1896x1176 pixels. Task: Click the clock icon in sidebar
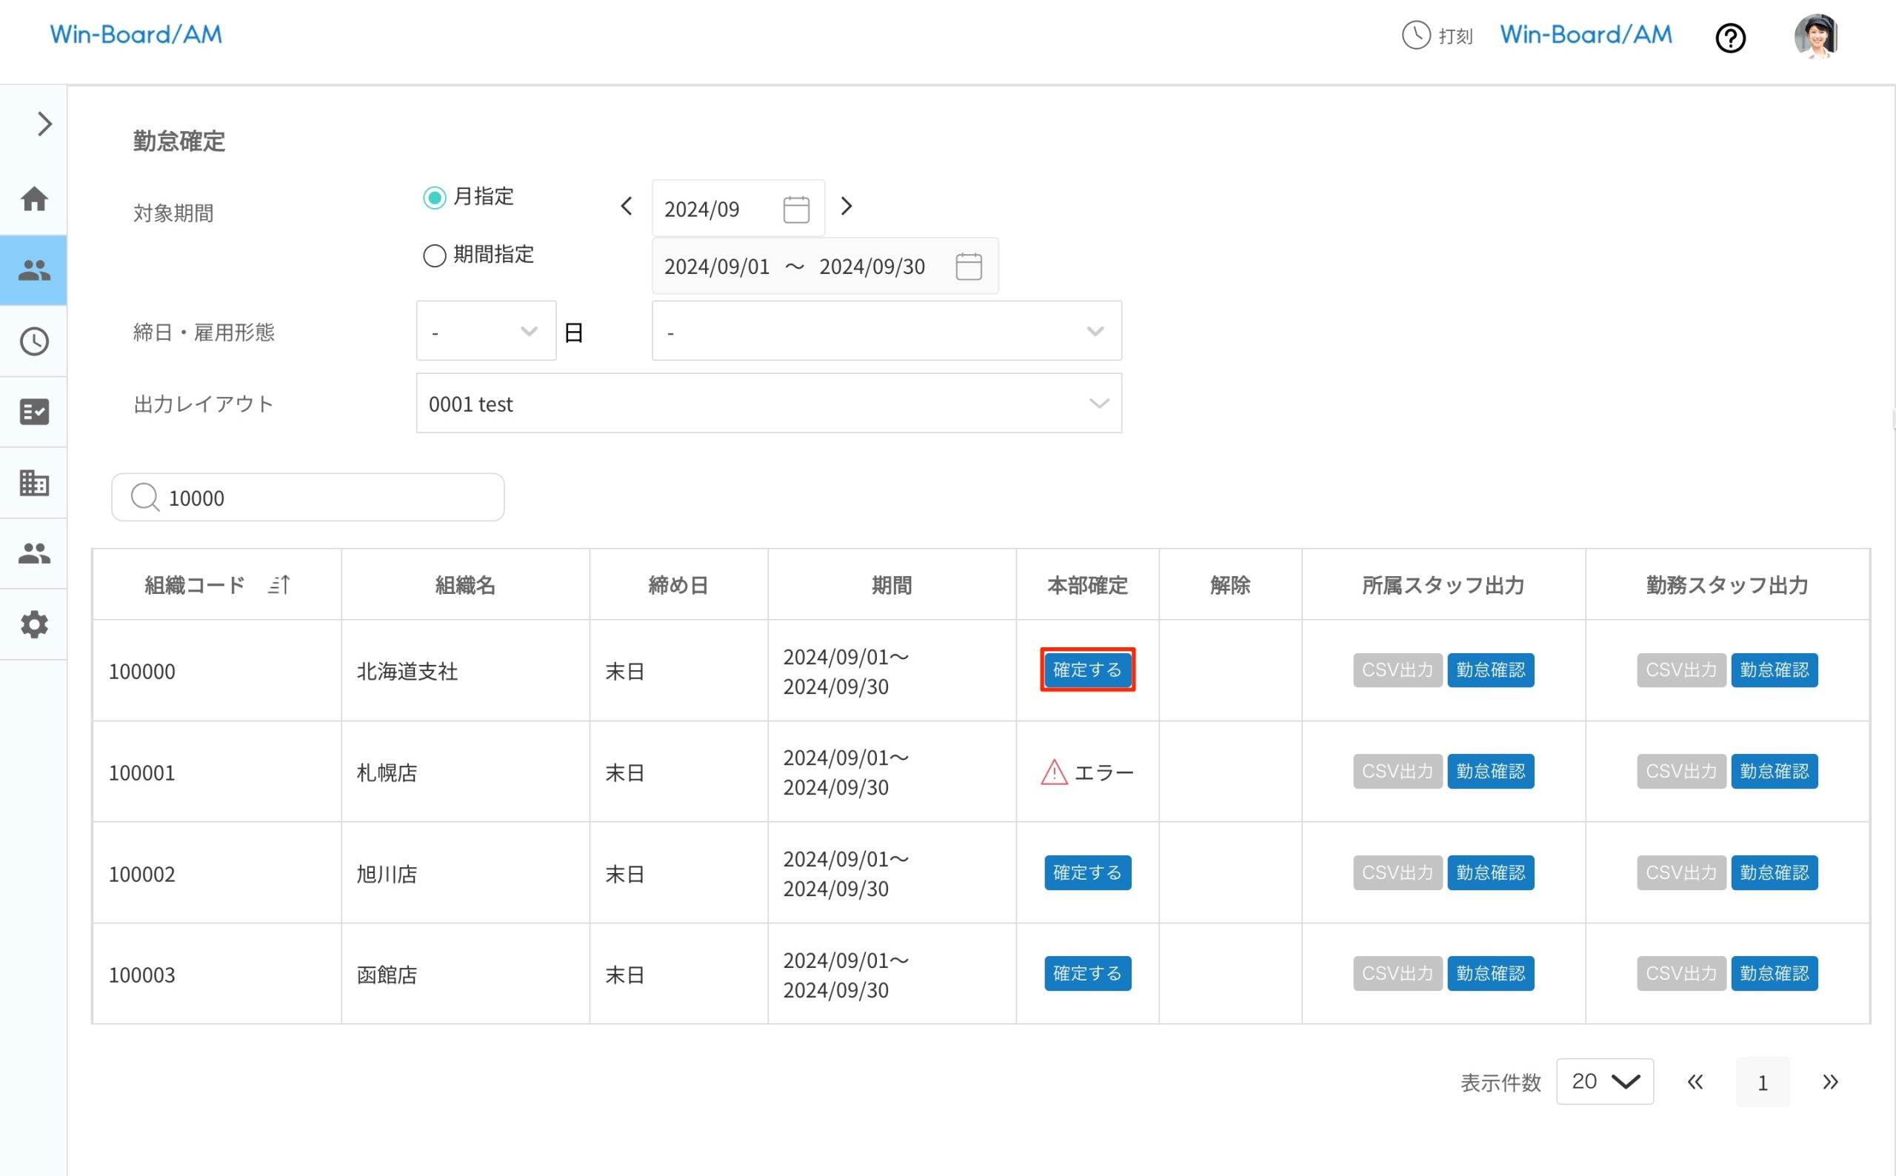(x=34, y=341)
